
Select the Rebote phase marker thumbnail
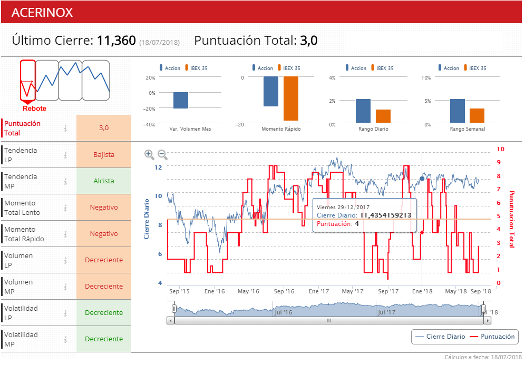[x=27, y=81]
